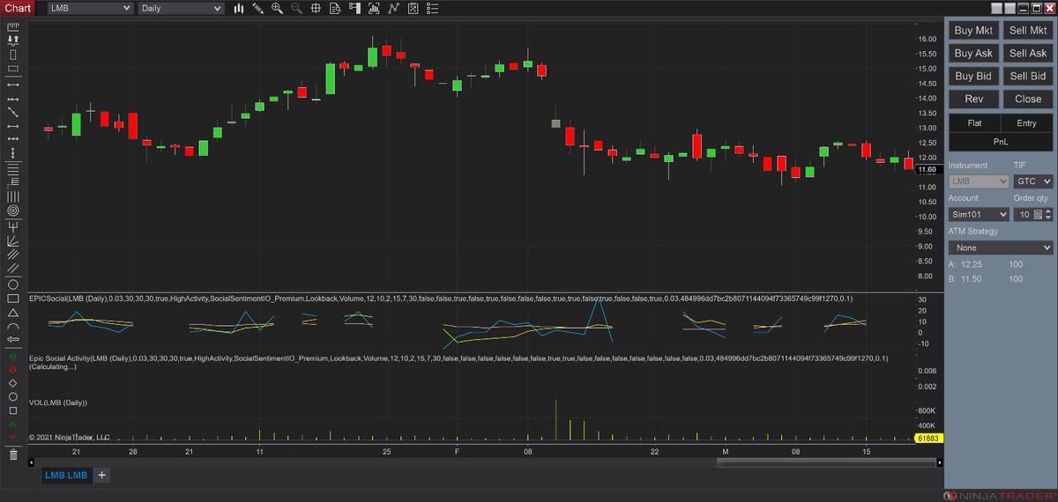Open the drawing tools pencil icon
The image size is (1058, 502).
(257, 8)
